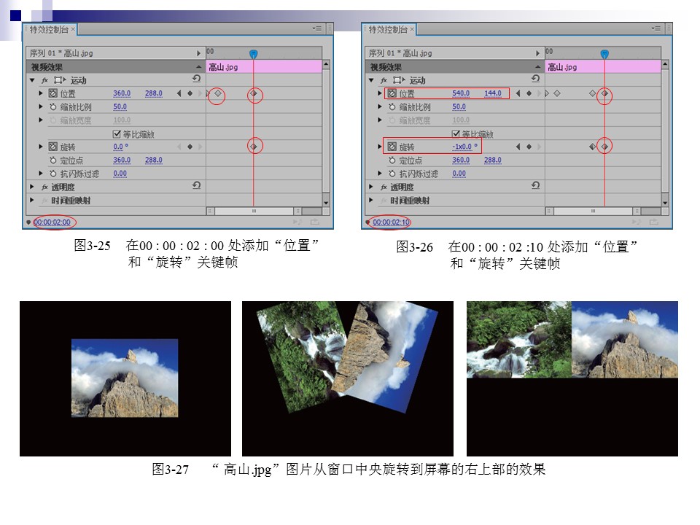Collapse the 运动 group in Fig 3-25 panel
This screenshot has height=525, width=700.
click(32, 80)
